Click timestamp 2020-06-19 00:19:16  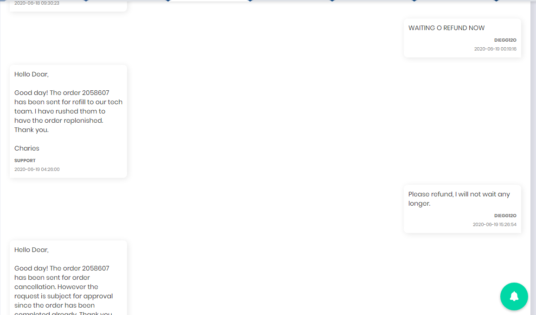pos(495,49)
